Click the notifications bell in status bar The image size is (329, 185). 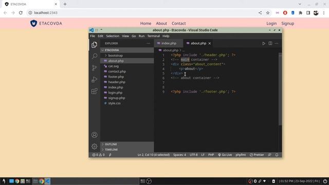(x=277, y=155)
